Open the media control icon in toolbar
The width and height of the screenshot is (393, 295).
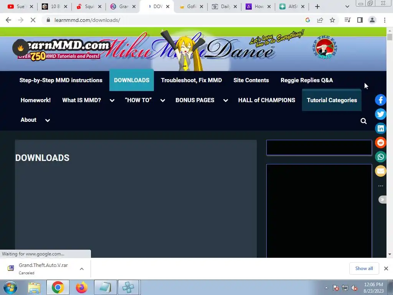click(348, 20)
